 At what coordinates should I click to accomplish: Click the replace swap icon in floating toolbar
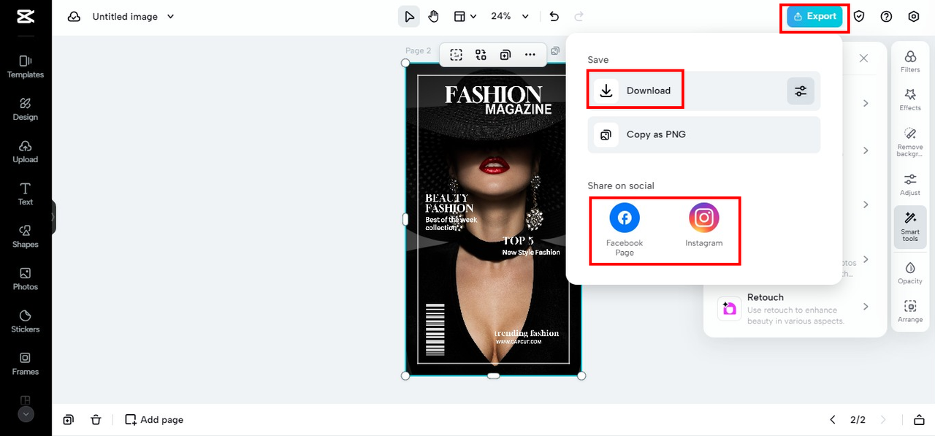coord(481,54)
